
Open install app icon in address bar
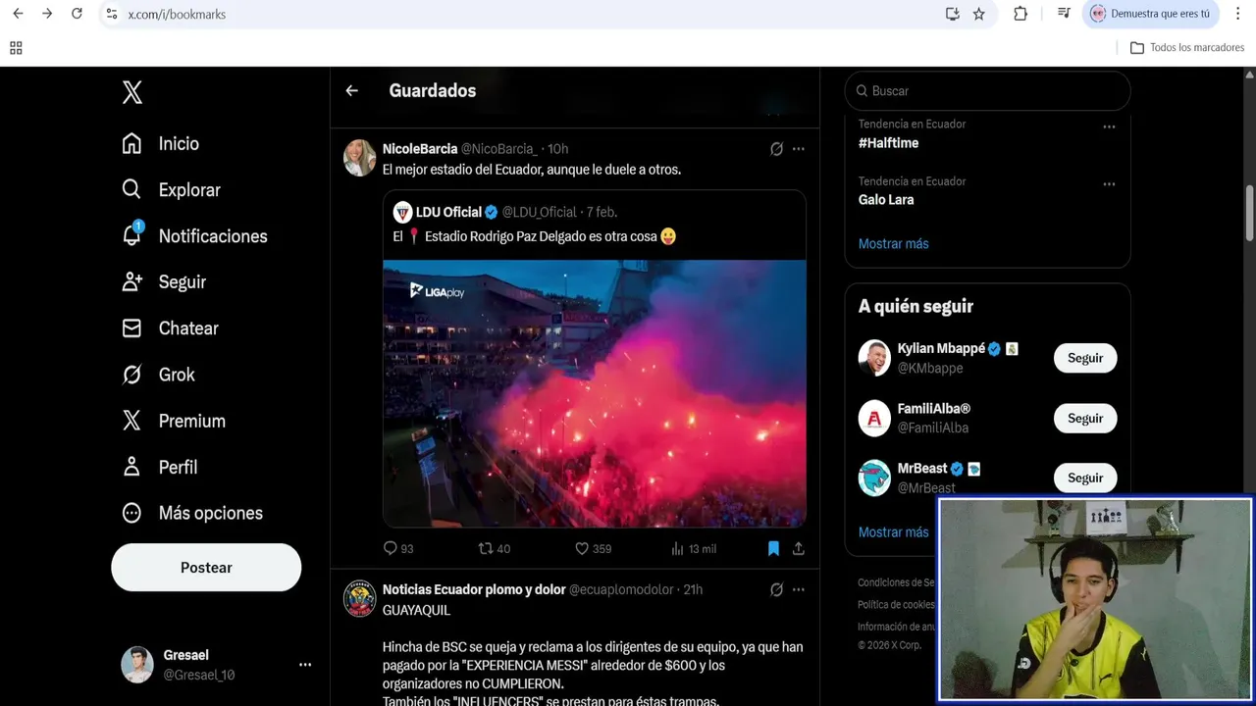[952, 14]
